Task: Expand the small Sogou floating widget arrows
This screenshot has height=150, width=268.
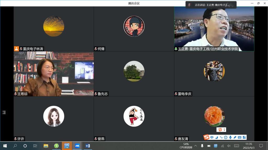Action: pyautogui.click(x=225, y=130)
